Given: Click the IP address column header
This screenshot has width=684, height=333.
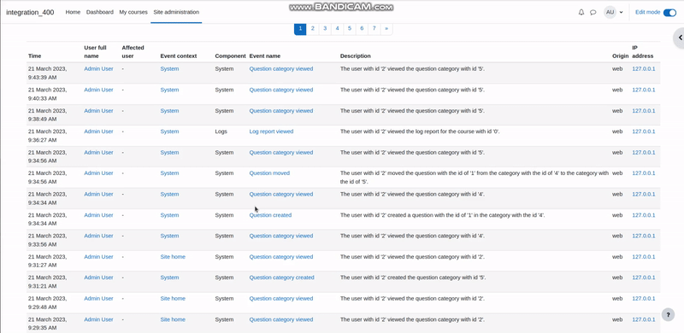Looking at the screenshot, I should (x=643, y=52).
